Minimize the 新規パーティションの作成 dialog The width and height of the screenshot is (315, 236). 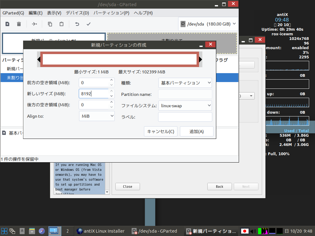pyautogui.click(x=201, y=45)
